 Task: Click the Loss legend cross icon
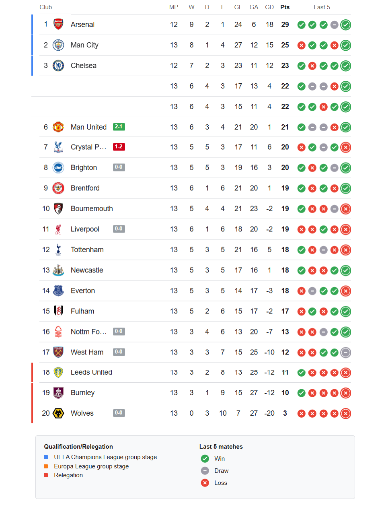pos(205,482)
